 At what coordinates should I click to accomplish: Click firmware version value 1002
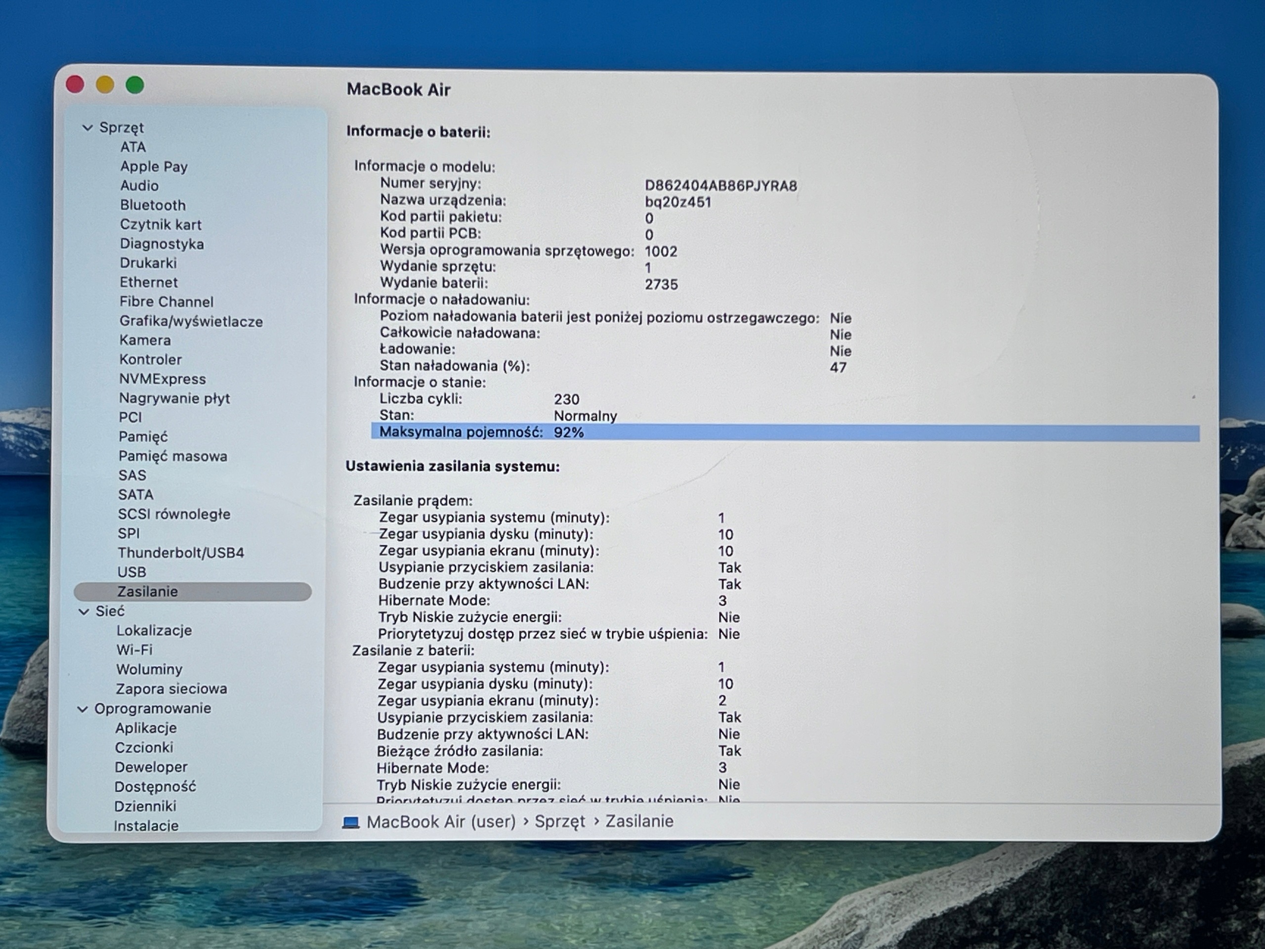tap(661, 252)
